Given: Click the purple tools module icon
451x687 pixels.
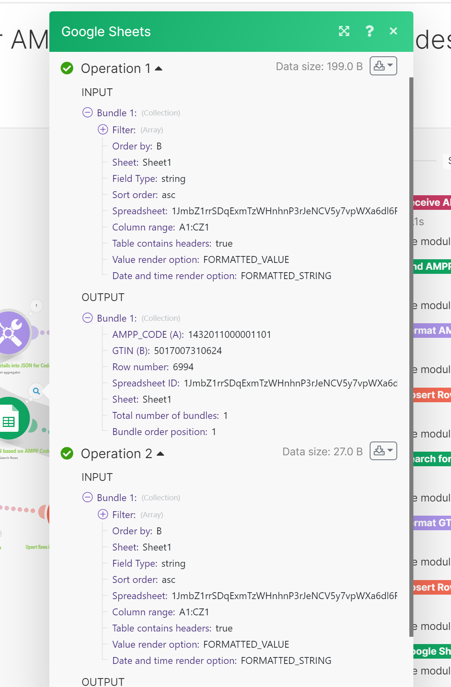Looking at the screenshot, I should (x=13, y=332).
